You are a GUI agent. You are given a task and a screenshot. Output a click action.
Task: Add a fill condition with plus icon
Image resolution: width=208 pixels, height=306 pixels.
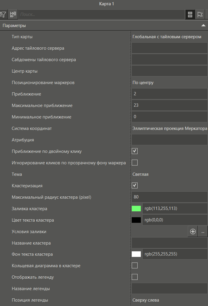(193, 232)
